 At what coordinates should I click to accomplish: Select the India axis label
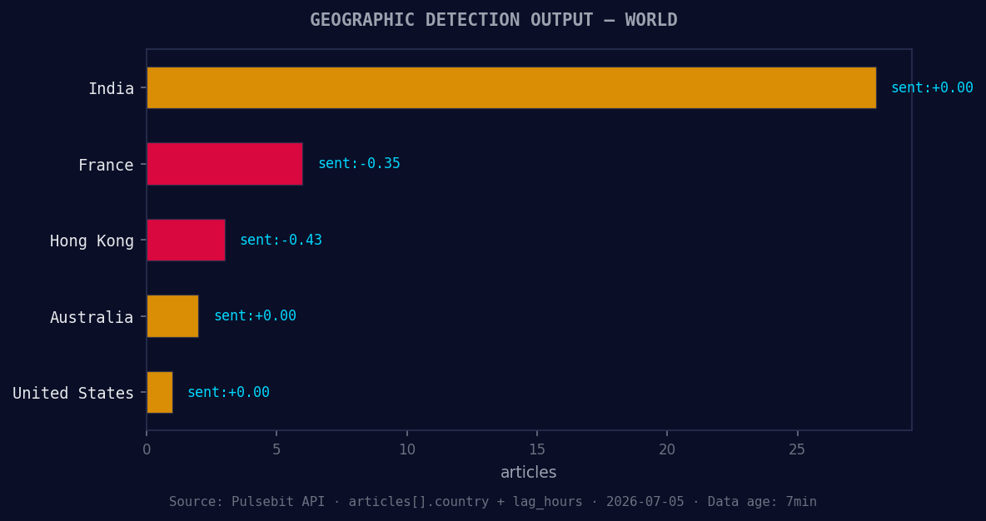point(112,88)
